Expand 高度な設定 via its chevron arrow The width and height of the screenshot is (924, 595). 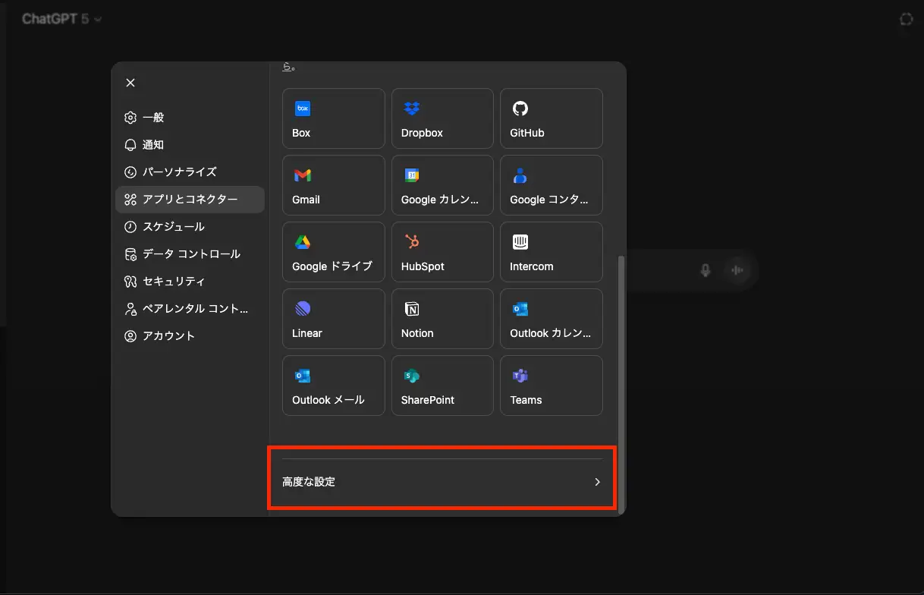pyautogui.click(x=597, y=482)
